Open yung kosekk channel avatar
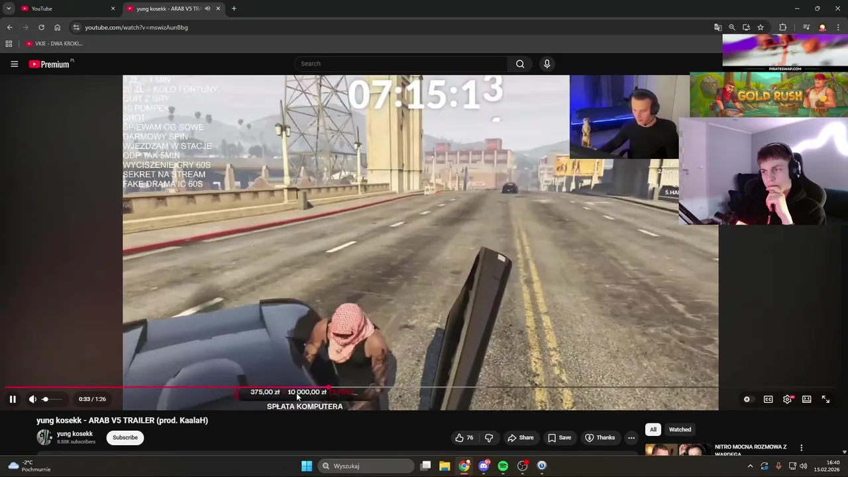 click(44, 437)
